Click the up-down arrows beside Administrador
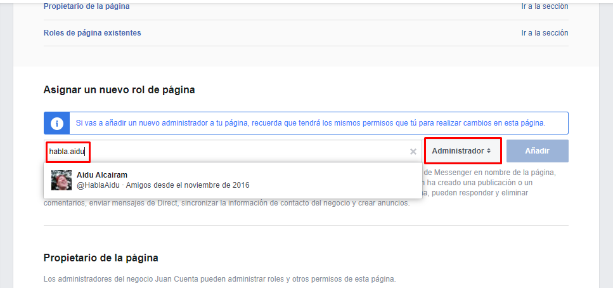Viewport: 613px width, 288px height. (489, 151)
